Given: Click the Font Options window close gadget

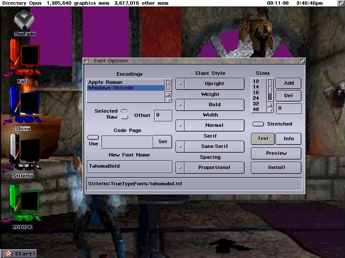Looking at the screenshot, I should pyautogui.click(x=86, y=61).
